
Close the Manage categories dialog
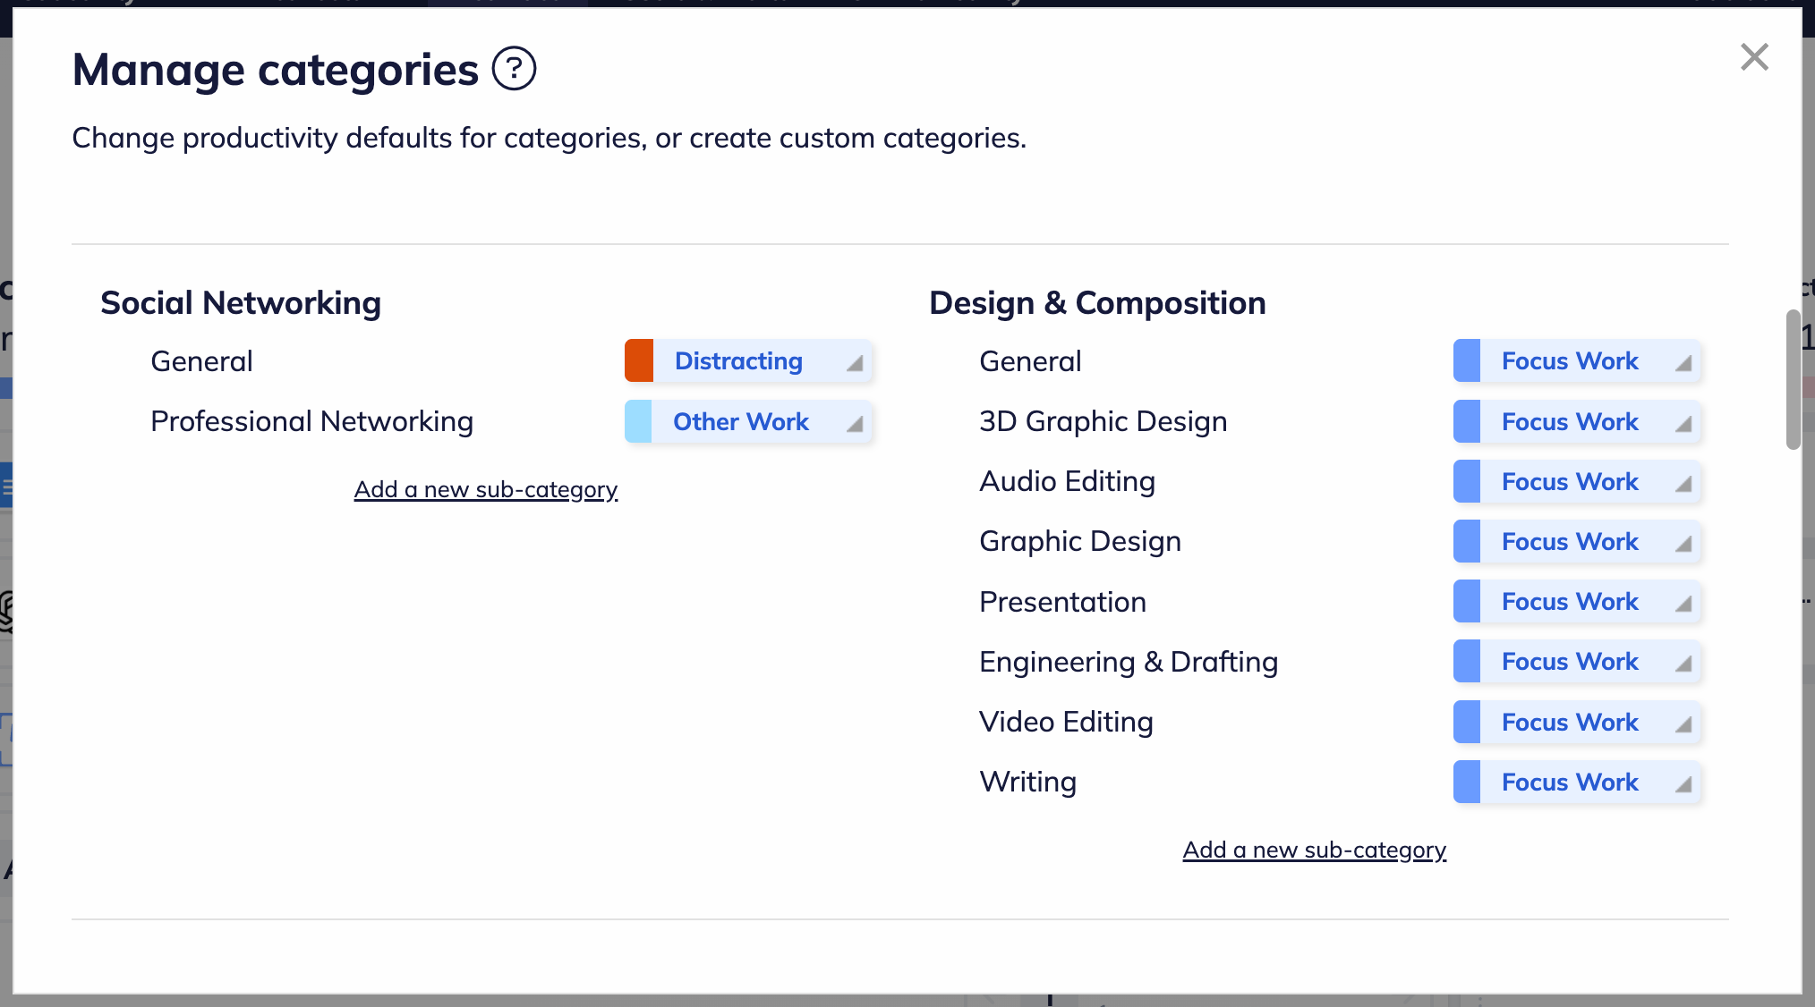1754,57
